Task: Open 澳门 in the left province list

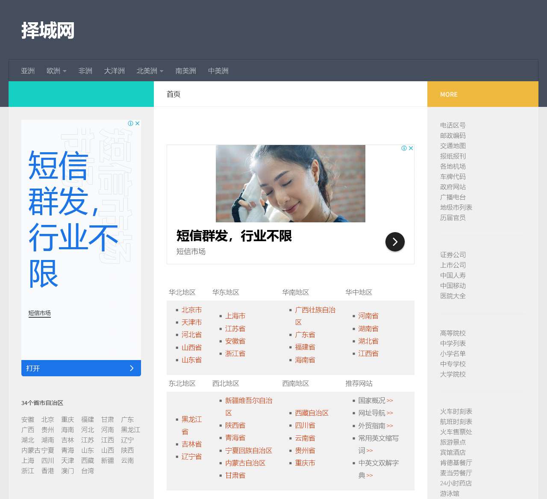Action: tap(68, 471)
